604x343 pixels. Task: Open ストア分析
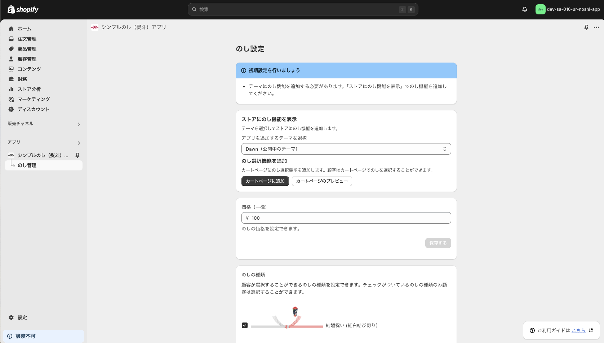click(29, 89)
